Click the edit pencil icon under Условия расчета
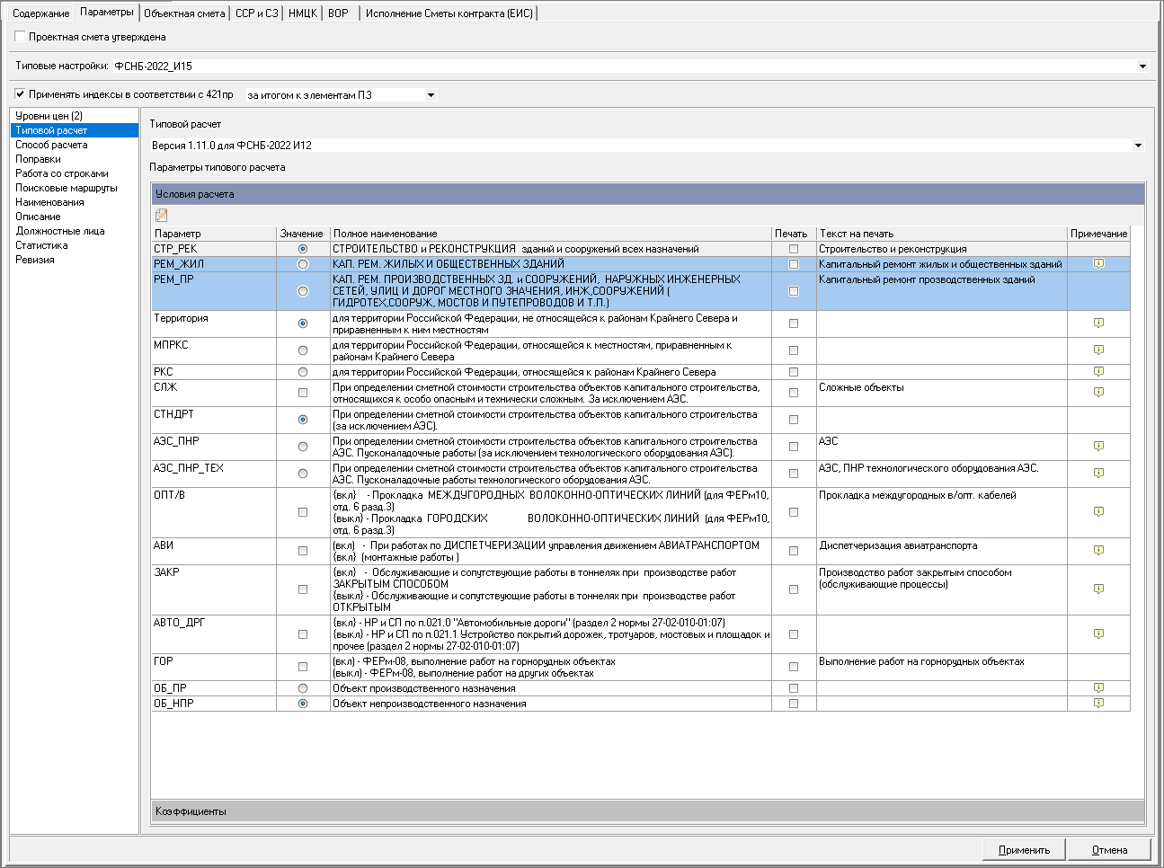The image size is (1164, 868). (x=162, y=216)
